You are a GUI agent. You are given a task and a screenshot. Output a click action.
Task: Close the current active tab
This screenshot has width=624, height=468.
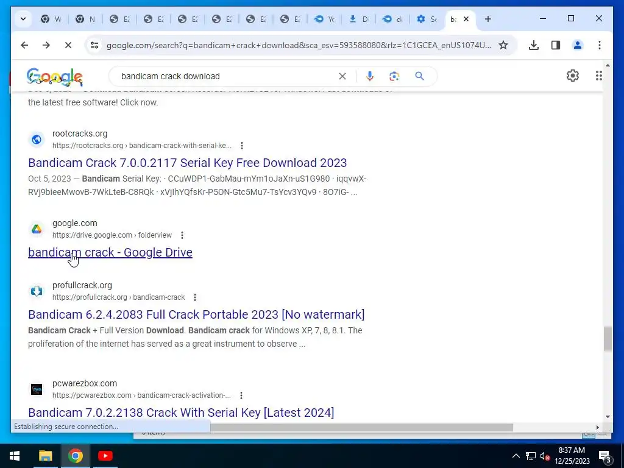[466, 19]
